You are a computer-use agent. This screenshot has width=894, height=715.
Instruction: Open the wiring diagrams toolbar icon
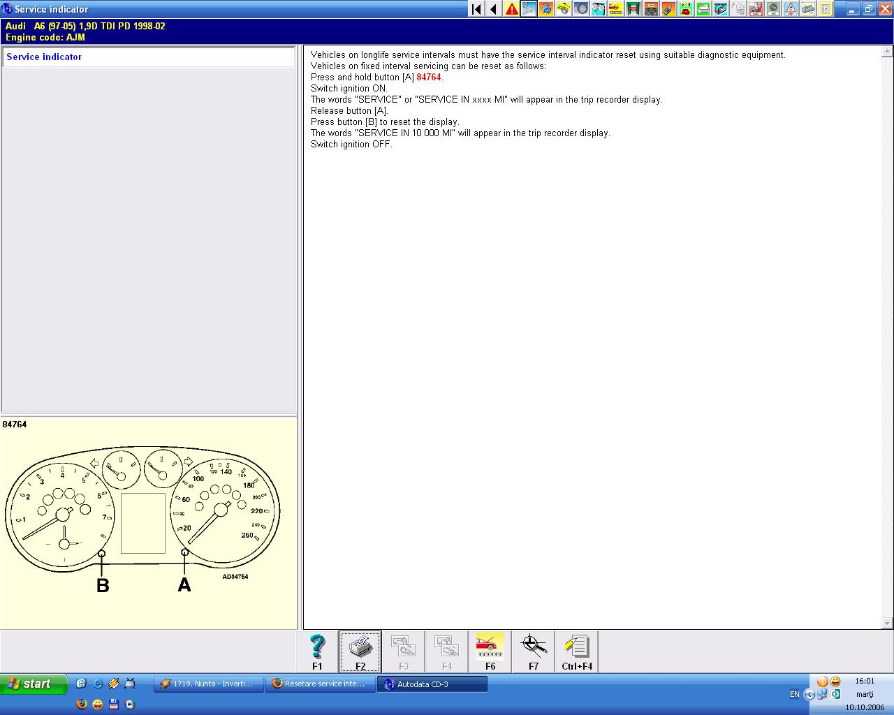pyautogui.click(x=808, y=9)
